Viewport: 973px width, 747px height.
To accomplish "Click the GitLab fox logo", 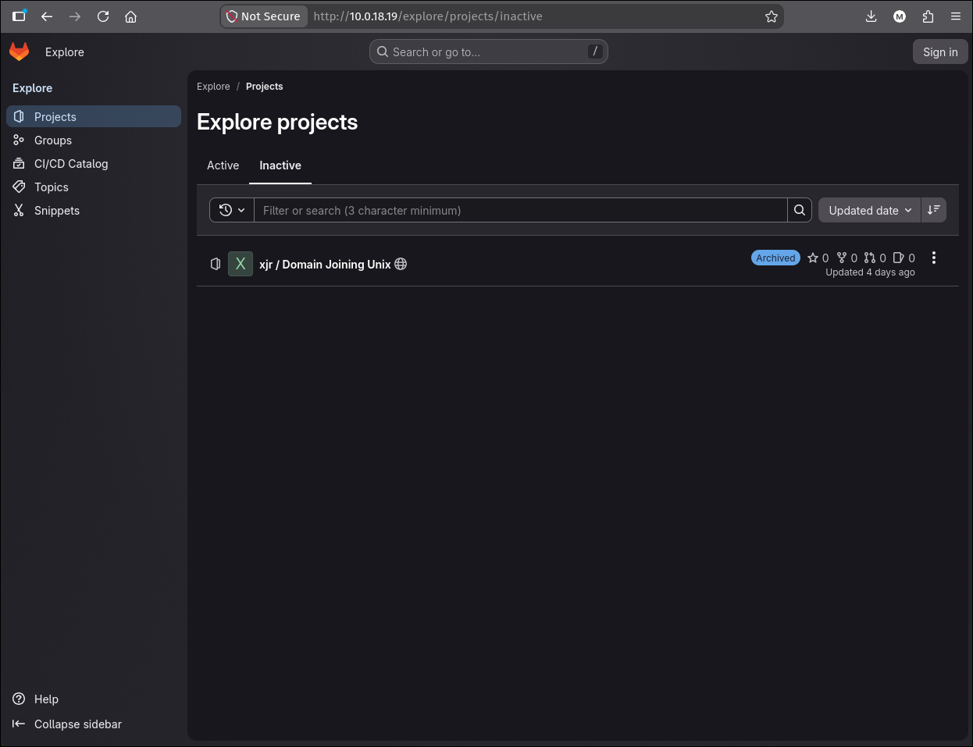I will [19, 52].
